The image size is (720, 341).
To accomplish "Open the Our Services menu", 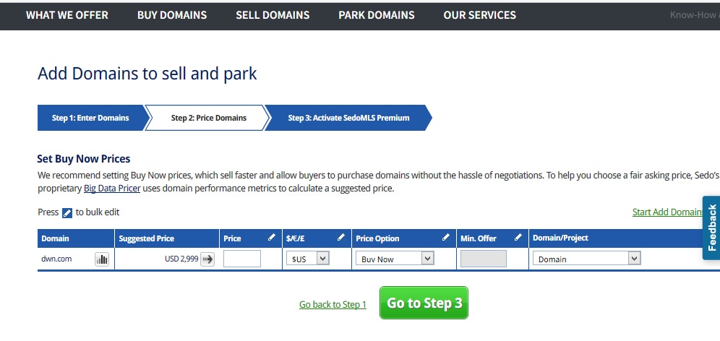I will coord(480,15).
